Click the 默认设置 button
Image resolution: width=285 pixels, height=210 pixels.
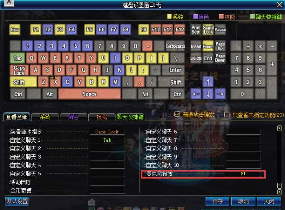tap(17, 201)
